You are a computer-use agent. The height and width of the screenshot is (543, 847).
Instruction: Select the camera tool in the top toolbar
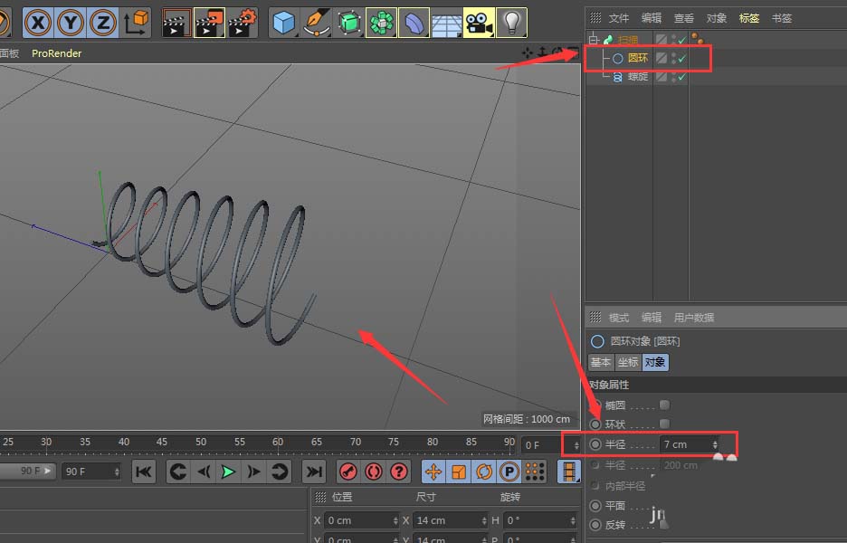click(479, 22)
